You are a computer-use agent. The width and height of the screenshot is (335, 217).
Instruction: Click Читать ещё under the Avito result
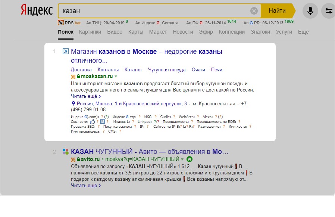click(x=86, y=186)
